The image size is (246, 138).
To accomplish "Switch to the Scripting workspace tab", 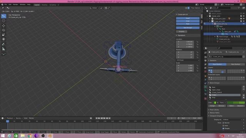I will [53, 5].
